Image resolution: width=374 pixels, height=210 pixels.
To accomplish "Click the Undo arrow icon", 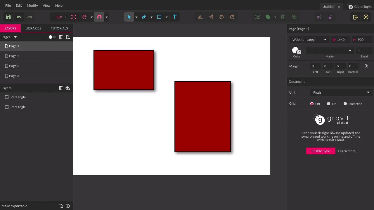I will point(19,17).
